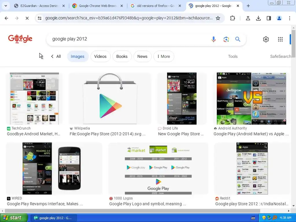This screenshot has width=296, height=222.
Task: Open Reddit Google play Store 2012 thumbnail
Action: [x=252, y=169]
